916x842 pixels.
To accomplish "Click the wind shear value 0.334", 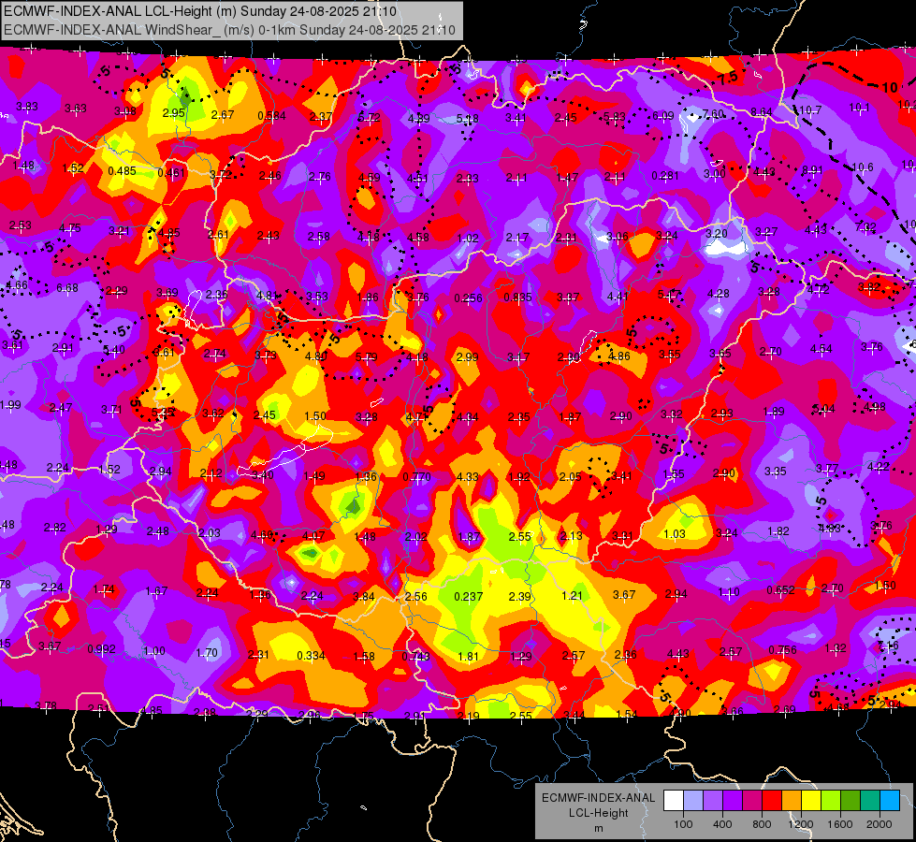I will tap(311, 656).
